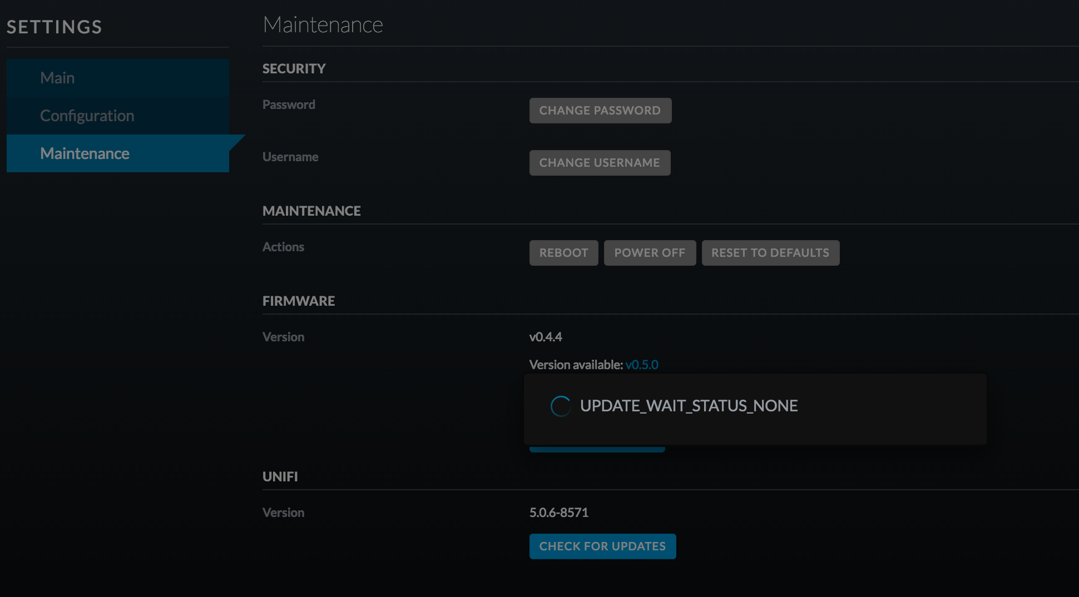The image size is (1079, 597).
Task: Click the UPDATE_WAIT_STATUS_NONE status message
Action: pyautogui.click(x=689, y=406)
